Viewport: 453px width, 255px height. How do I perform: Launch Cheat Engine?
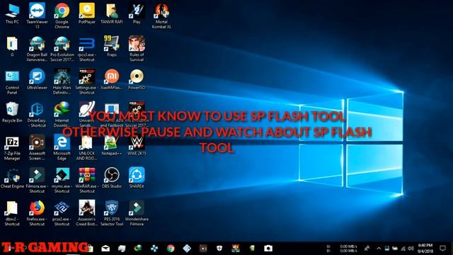coord(12,178)
